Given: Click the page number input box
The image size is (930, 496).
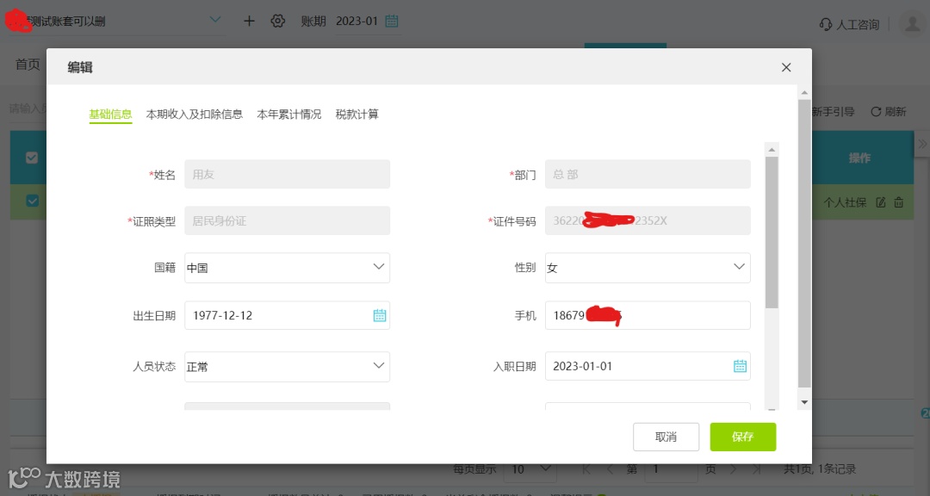Looking at the screenshot, I should (673, 469).
